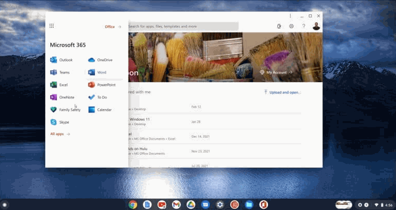This screenshot has height=210, width=396.
Task: Open Chrome from the shelf
Action: click(x=133, y=205)
